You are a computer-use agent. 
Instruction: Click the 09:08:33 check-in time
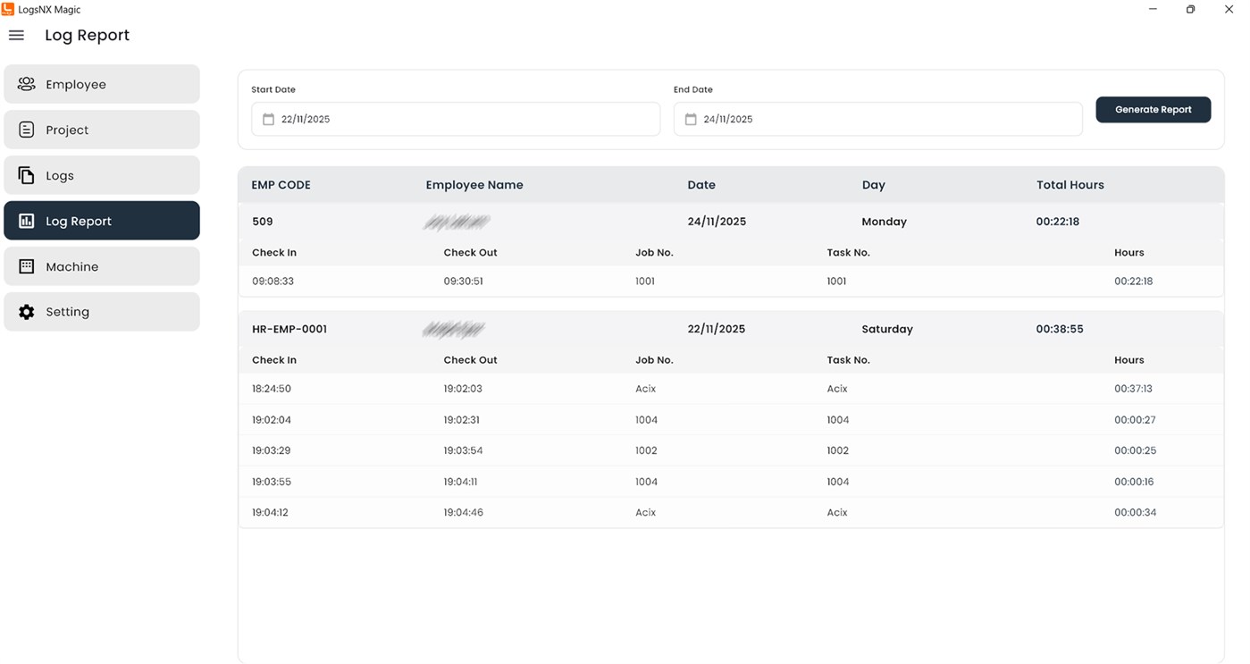(273, 281)
